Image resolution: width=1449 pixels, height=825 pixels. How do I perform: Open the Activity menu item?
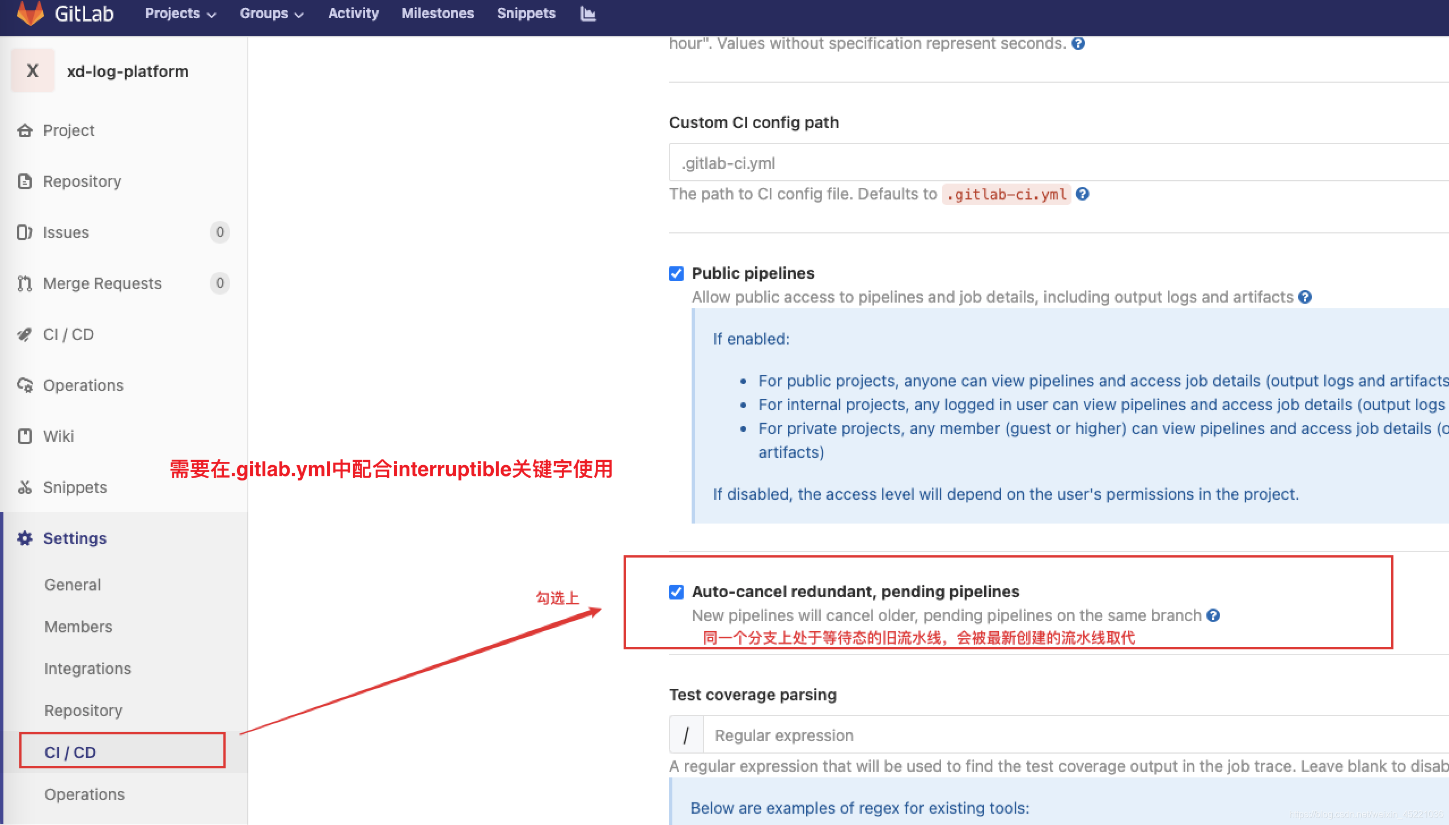coord(353,14)
